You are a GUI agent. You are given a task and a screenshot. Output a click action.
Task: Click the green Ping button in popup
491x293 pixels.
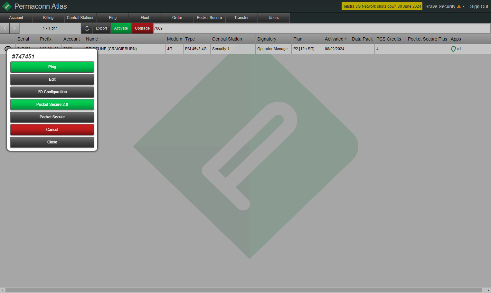tap(52, 67)
